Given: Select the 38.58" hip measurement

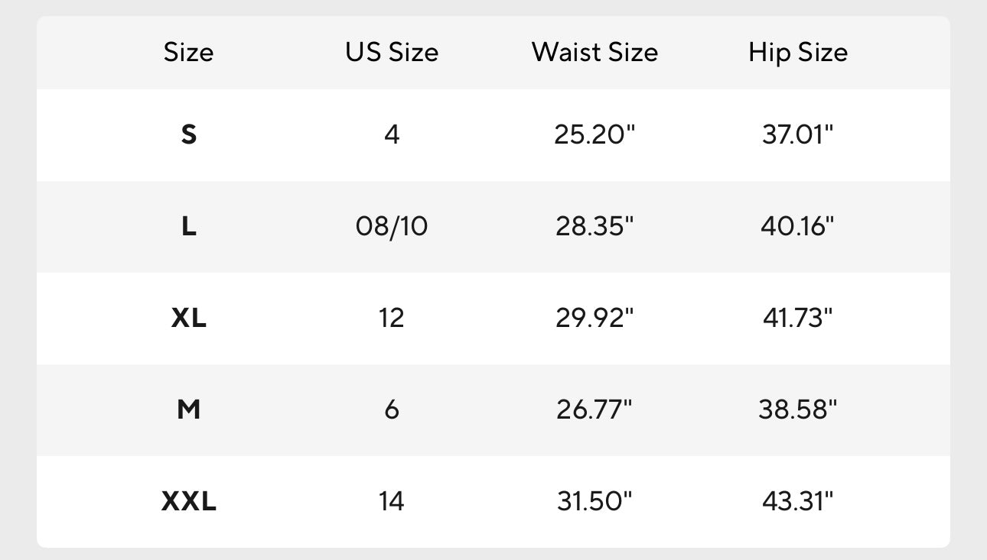Looking at the screenshot, I should tap(798, 409).
